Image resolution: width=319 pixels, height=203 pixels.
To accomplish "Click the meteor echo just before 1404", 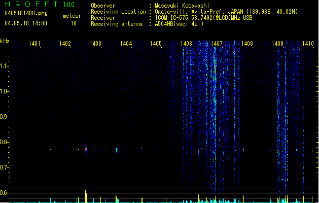I will click(x=117, y=150).
